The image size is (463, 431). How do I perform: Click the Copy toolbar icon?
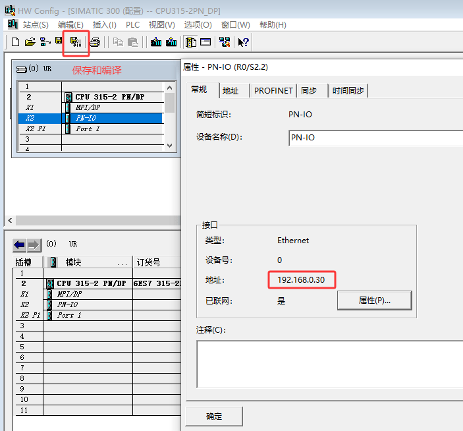coord(118,42)
